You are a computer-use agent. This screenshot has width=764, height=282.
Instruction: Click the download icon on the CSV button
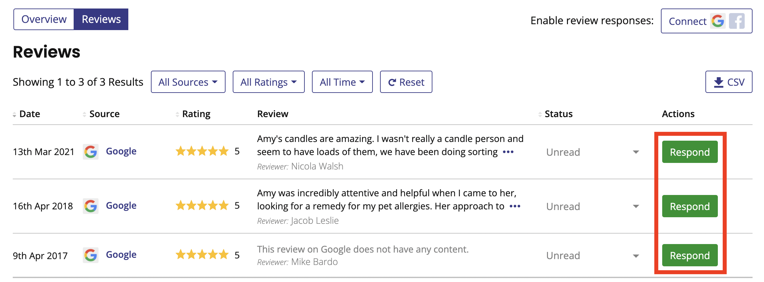point(719,82)
